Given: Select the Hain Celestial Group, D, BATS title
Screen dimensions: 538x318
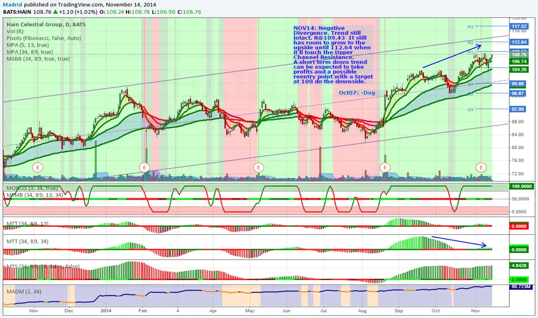Looking at the screenshot, I should [46, 24].
